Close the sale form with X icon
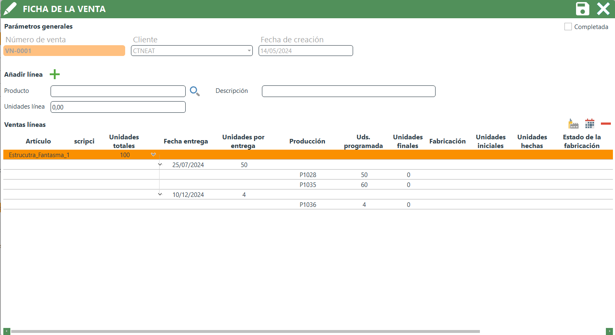 (x=603, y=9)
